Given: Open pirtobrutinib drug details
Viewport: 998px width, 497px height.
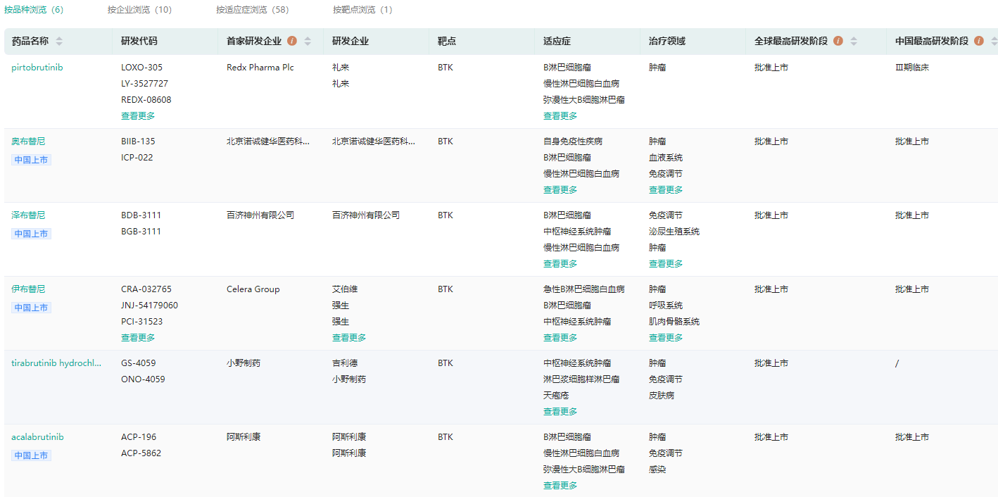Looking at the screenshot, I should pos(37,68).
